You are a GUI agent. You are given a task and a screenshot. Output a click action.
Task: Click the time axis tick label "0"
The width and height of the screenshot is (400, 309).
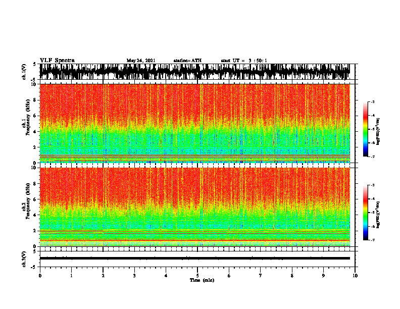point(40,276)
